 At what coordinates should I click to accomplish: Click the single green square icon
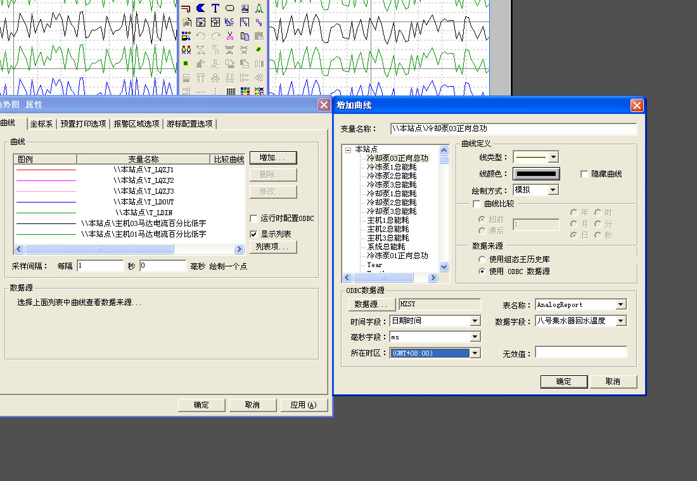tap(186, 64)
